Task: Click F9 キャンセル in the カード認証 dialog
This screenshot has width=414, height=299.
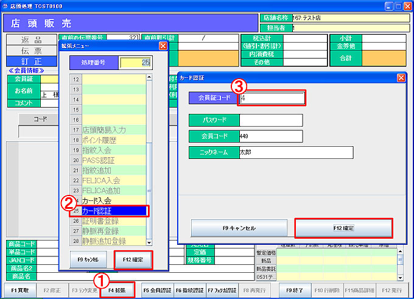Action: tap(239, 228)
